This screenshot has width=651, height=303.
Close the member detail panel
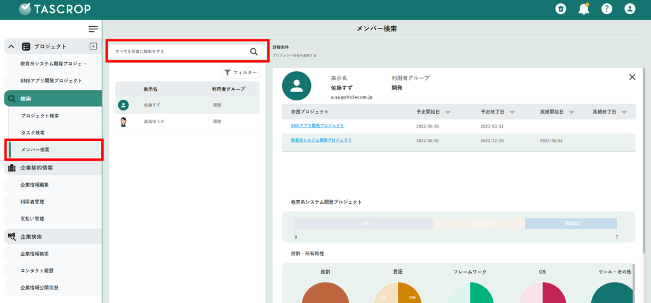click(633, 77)
